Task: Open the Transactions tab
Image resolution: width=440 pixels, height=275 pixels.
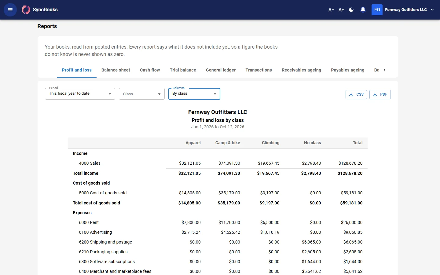Action: coord(259,70)
